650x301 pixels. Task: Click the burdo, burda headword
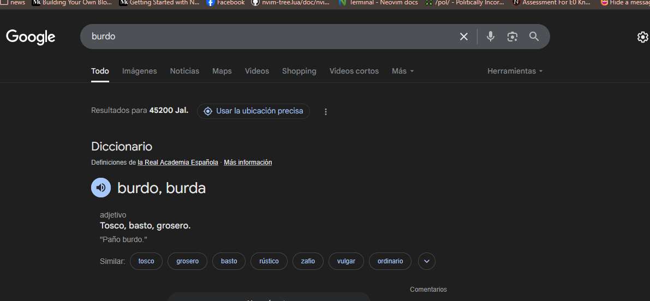click(162, 188)
